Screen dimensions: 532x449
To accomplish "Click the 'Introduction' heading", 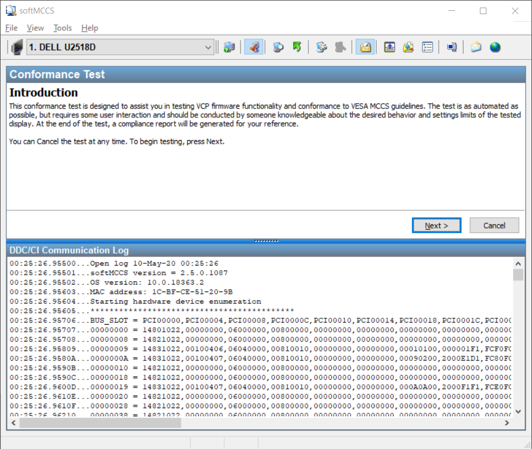I will pyautogui.click(x=43, y=92).
